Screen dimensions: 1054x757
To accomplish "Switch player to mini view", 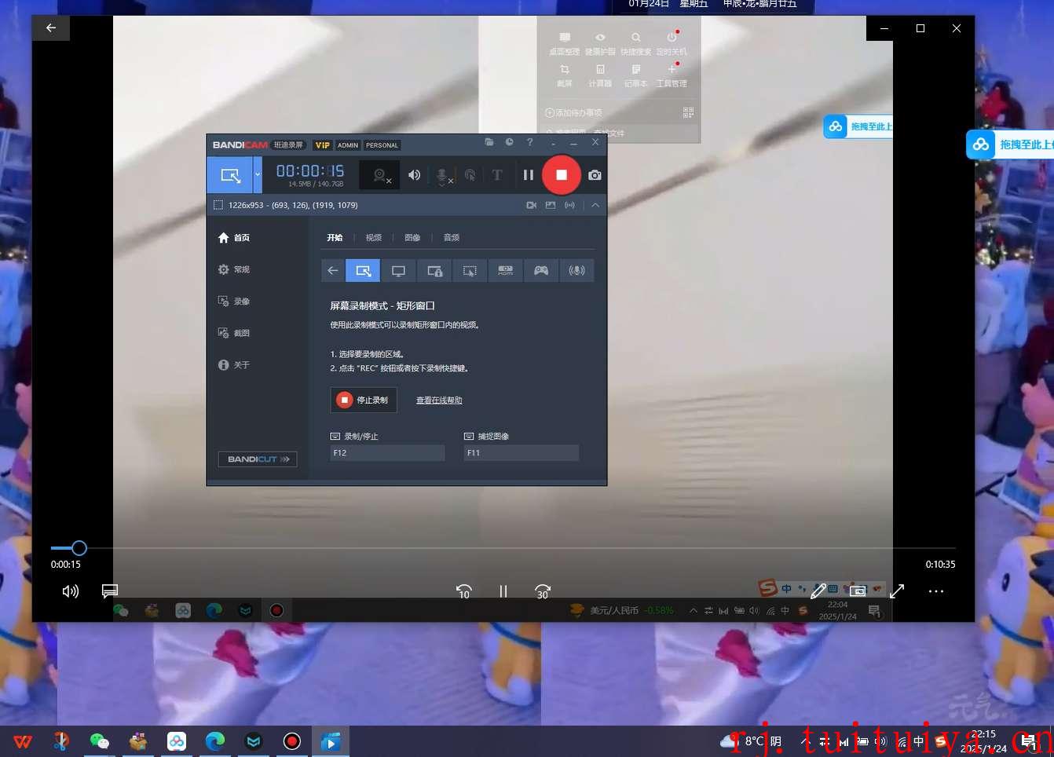I will [858, 591].
